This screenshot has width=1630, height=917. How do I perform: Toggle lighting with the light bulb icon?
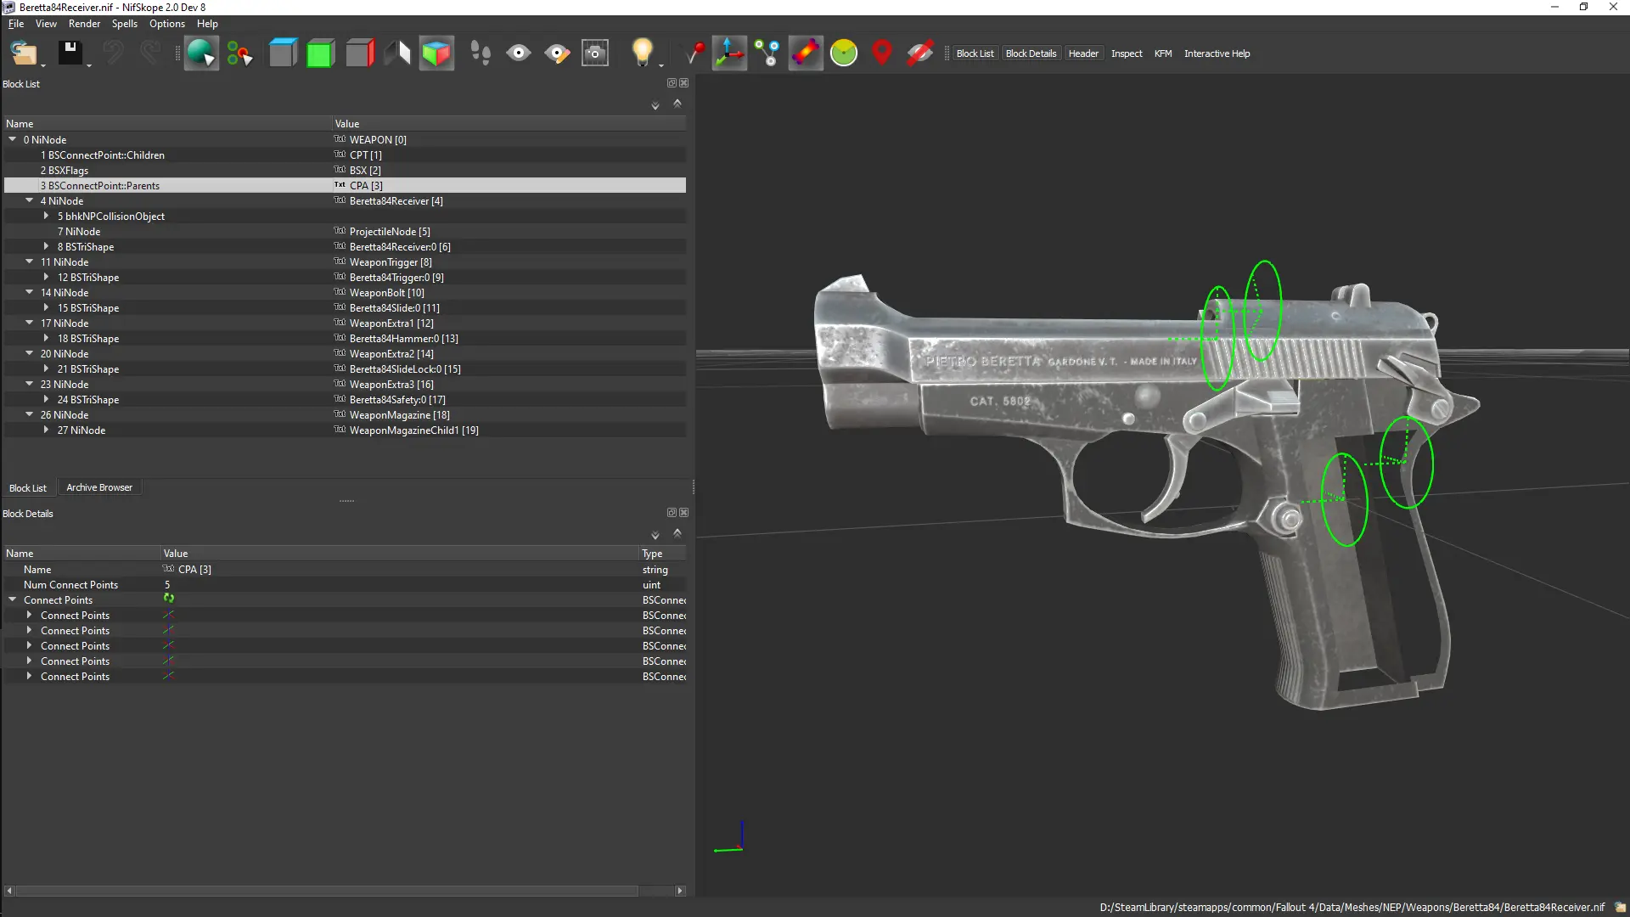642,52
